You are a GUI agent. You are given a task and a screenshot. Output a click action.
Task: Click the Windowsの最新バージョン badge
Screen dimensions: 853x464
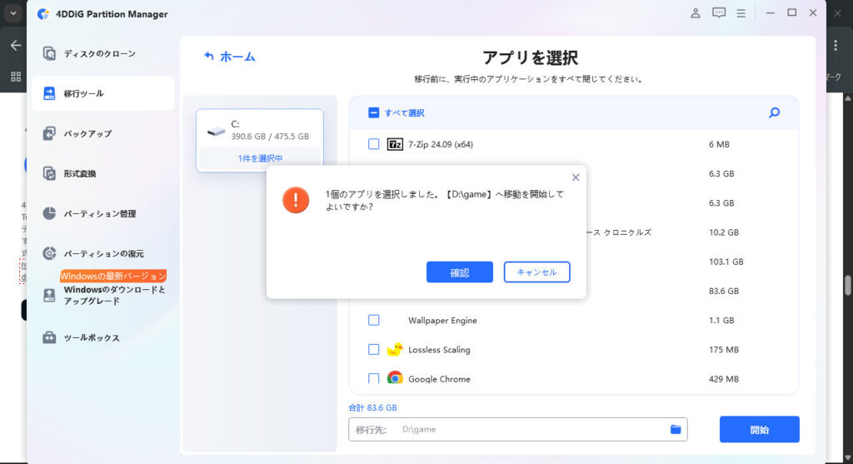click(x=113, y=276)
